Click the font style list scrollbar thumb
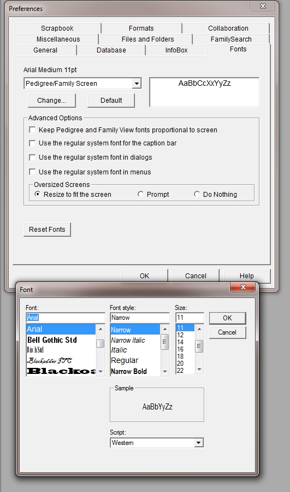This screenshot has height=492, width=290. point(165,342)
